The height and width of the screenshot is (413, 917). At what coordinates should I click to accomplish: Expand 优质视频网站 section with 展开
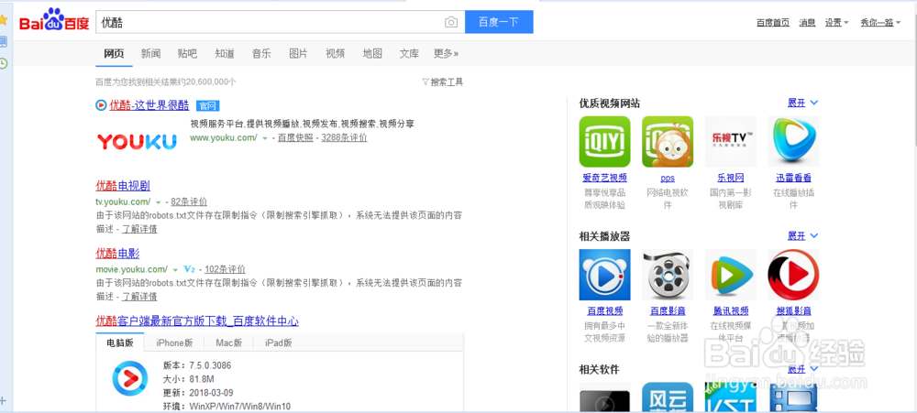click(802, 103)
